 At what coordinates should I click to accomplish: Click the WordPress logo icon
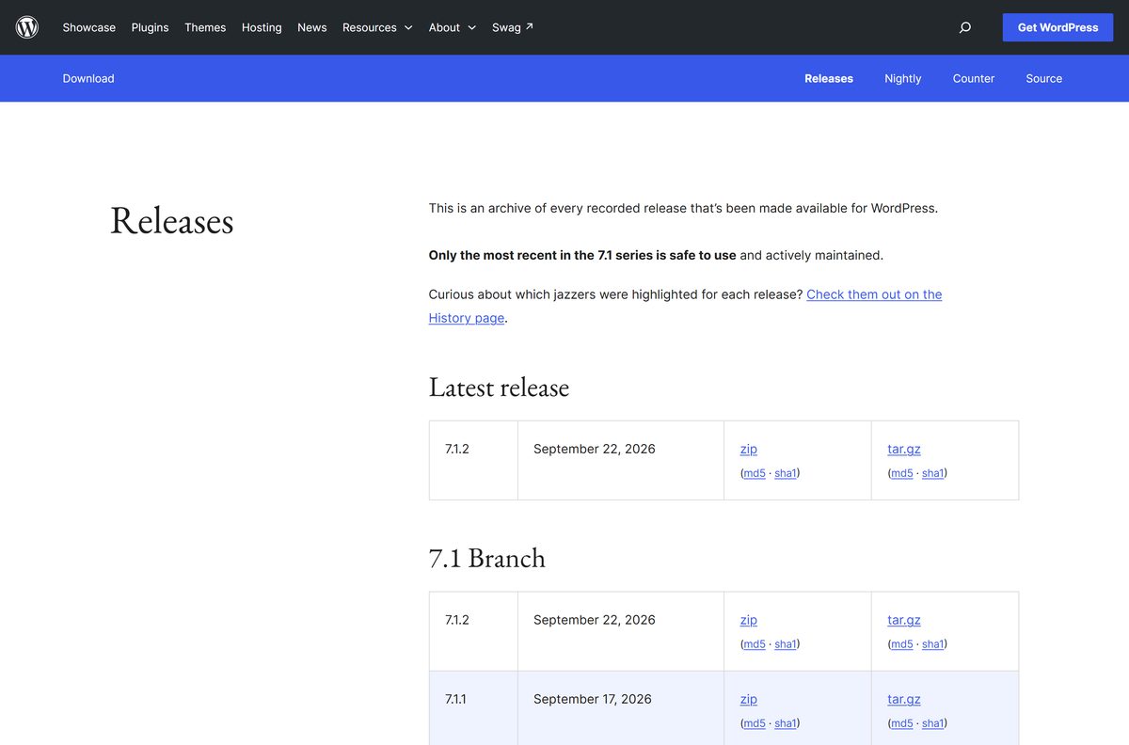pos(27,27)
